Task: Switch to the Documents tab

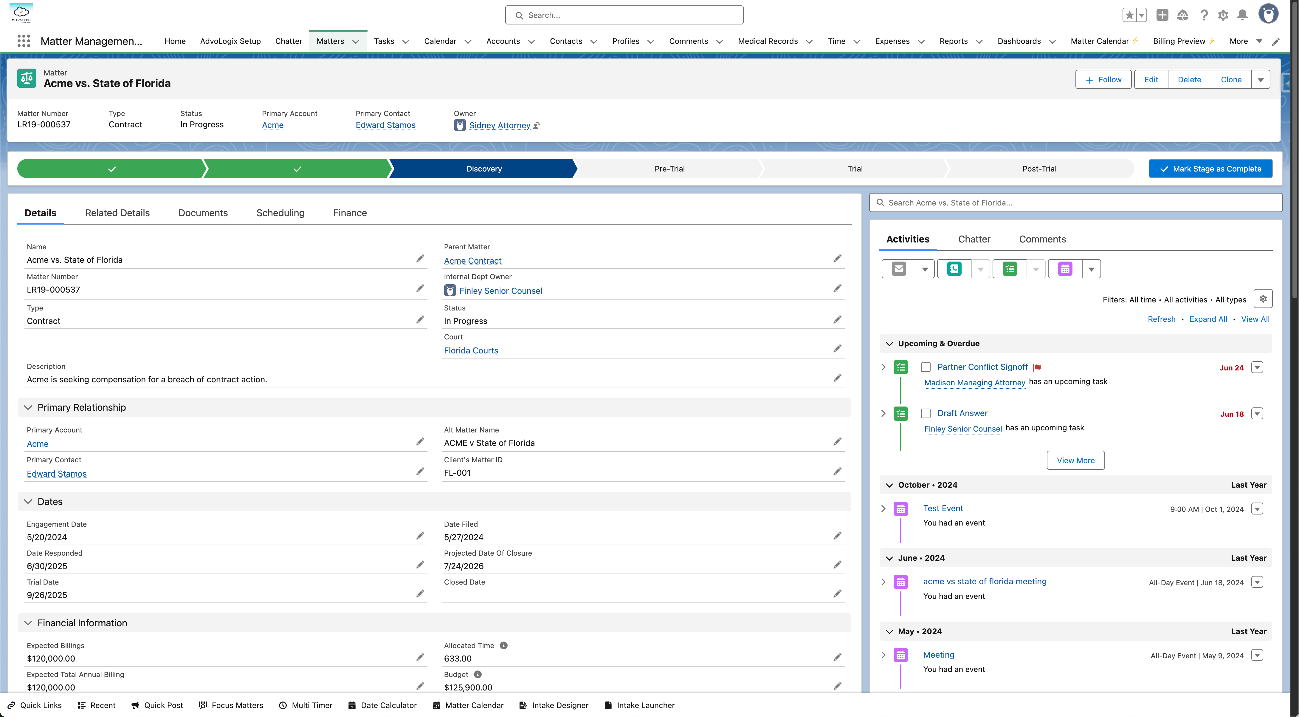Action: coord(203,213)
